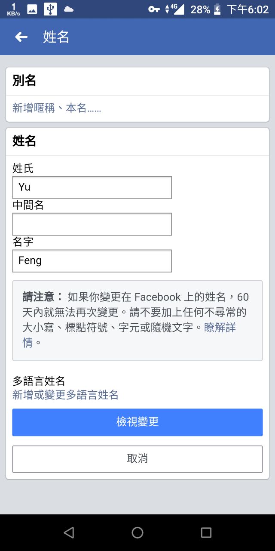Tap the clock showing 下午6:02
Viewport: 275px width, 551px height.
click(x=247, y=9)
